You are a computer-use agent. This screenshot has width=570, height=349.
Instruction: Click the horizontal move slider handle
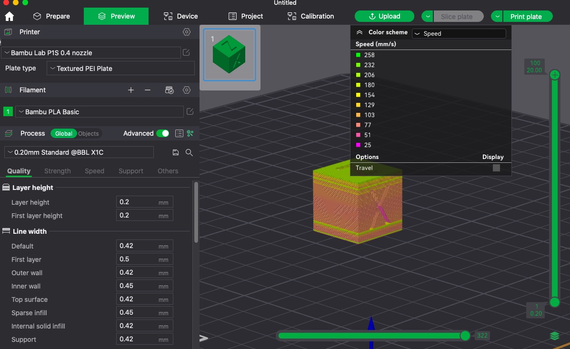click(465, 336)
